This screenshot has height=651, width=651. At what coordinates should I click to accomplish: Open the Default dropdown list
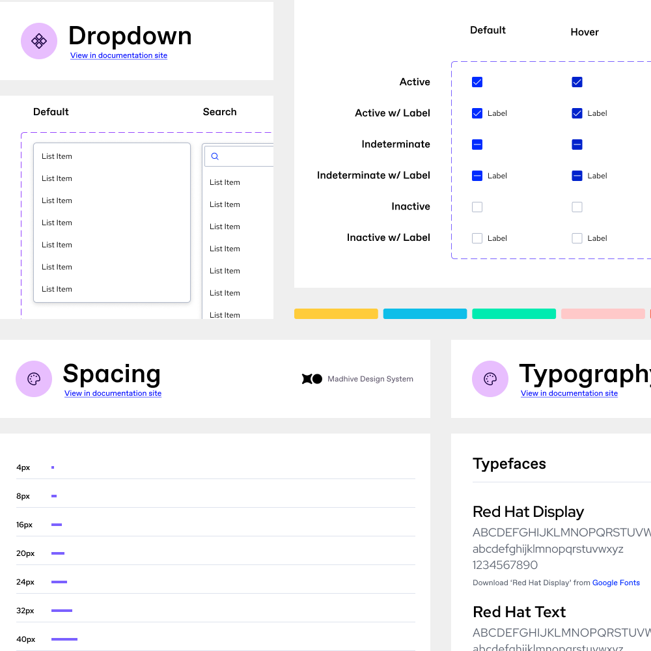112,221
